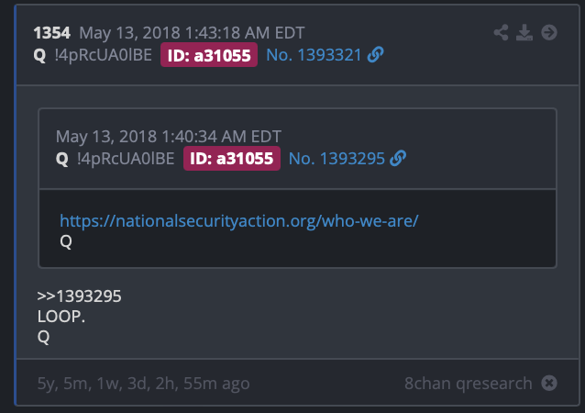Click the share icon on post 1354
The image size is (585, 413).
(501, 33)
